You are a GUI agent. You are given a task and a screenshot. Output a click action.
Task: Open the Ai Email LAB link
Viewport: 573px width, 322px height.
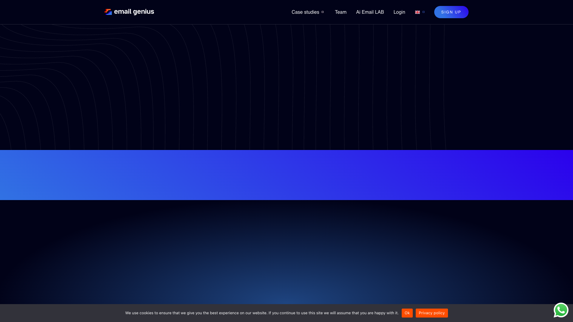click(370, 12)
